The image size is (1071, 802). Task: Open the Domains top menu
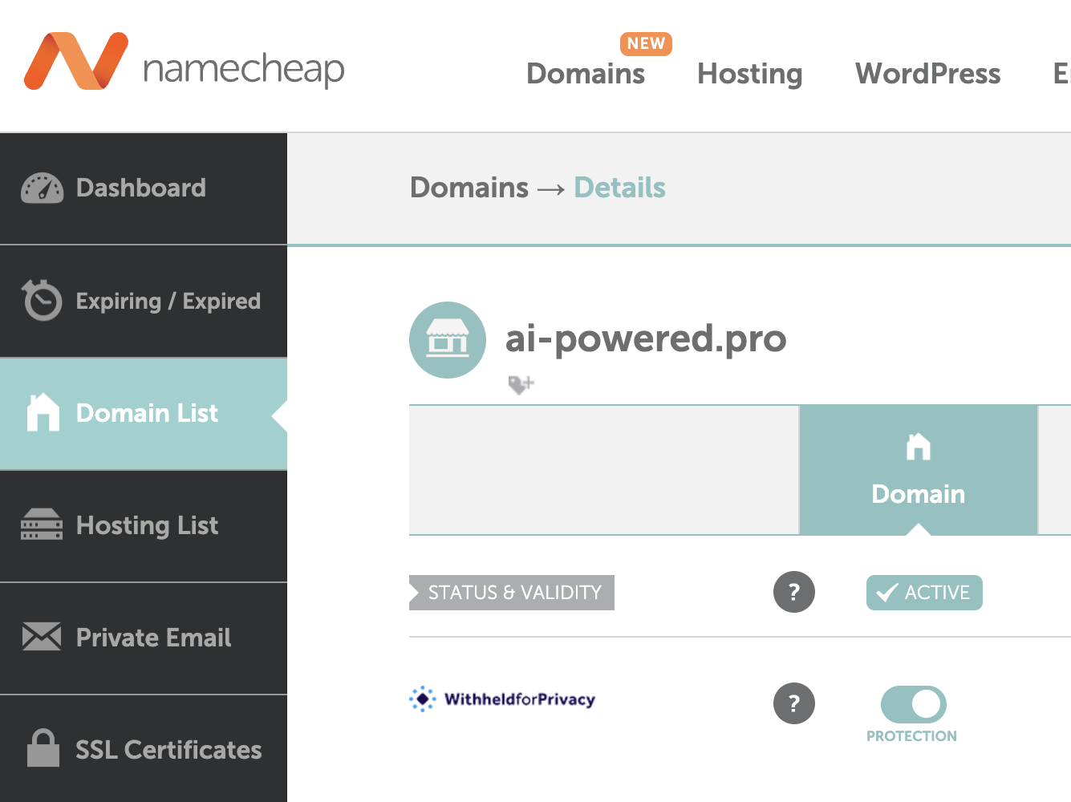(x=586, y=74)
